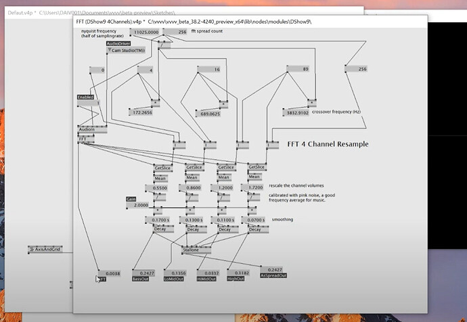Click the FFT output box showing 0.0038
This screenshot has height=322, width=467.
tap(109, 273)
